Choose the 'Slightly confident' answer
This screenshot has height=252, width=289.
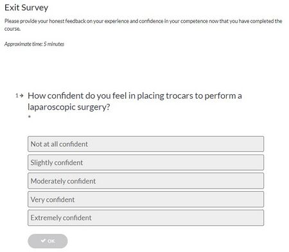(x=146, y=162)
